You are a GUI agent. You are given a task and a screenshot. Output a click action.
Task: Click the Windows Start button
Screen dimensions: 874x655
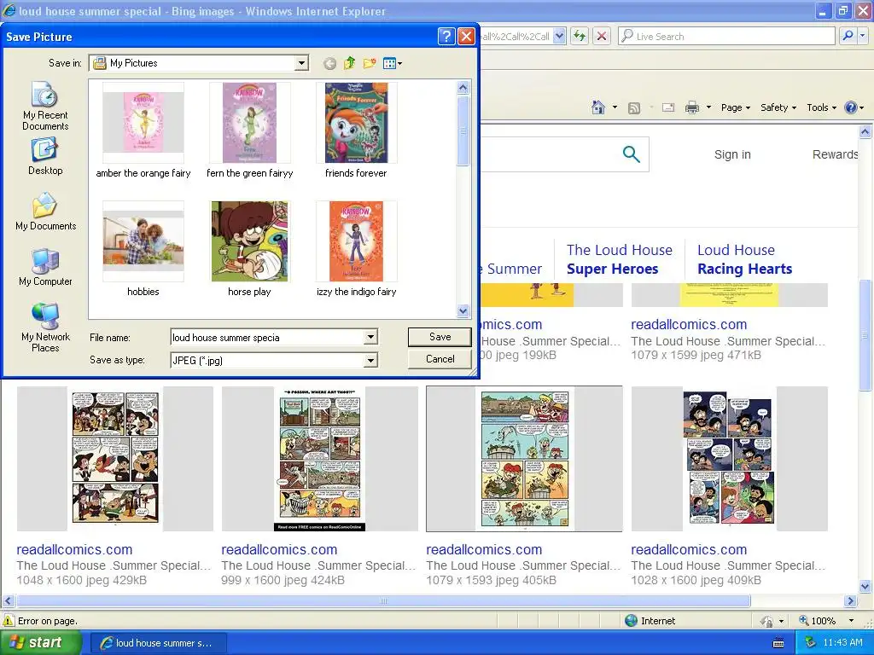pyautogui.click(x=41, y=642)
